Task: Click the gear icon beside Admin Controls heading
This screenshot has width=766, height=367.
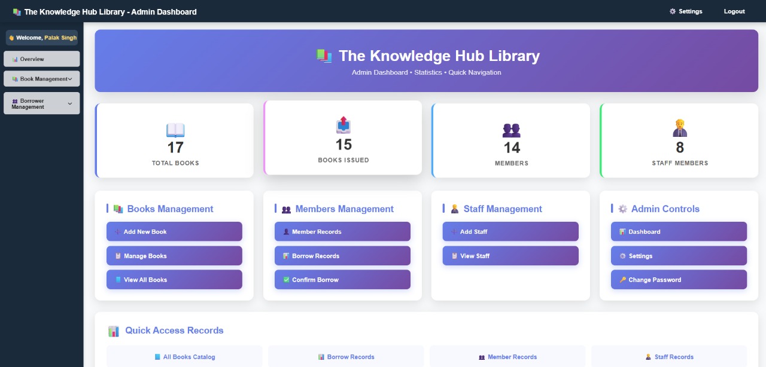Action: (623, 209)
